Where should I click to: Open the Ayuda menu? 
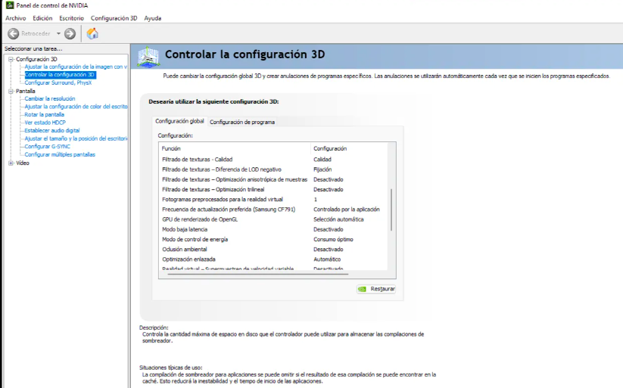tap(153, 18)
